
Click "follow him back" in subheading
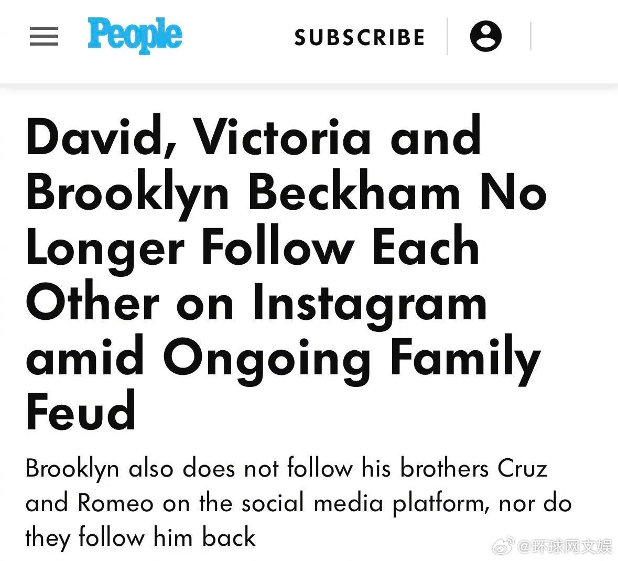pyautogui.click(x=167, y=537)
